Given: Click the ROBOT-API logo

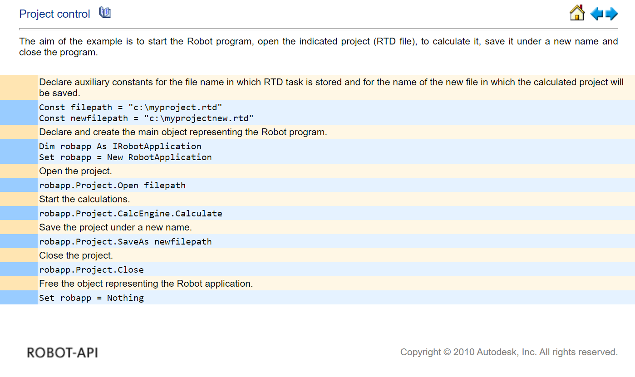Looking at the screenshot, I should coord(62,352).
